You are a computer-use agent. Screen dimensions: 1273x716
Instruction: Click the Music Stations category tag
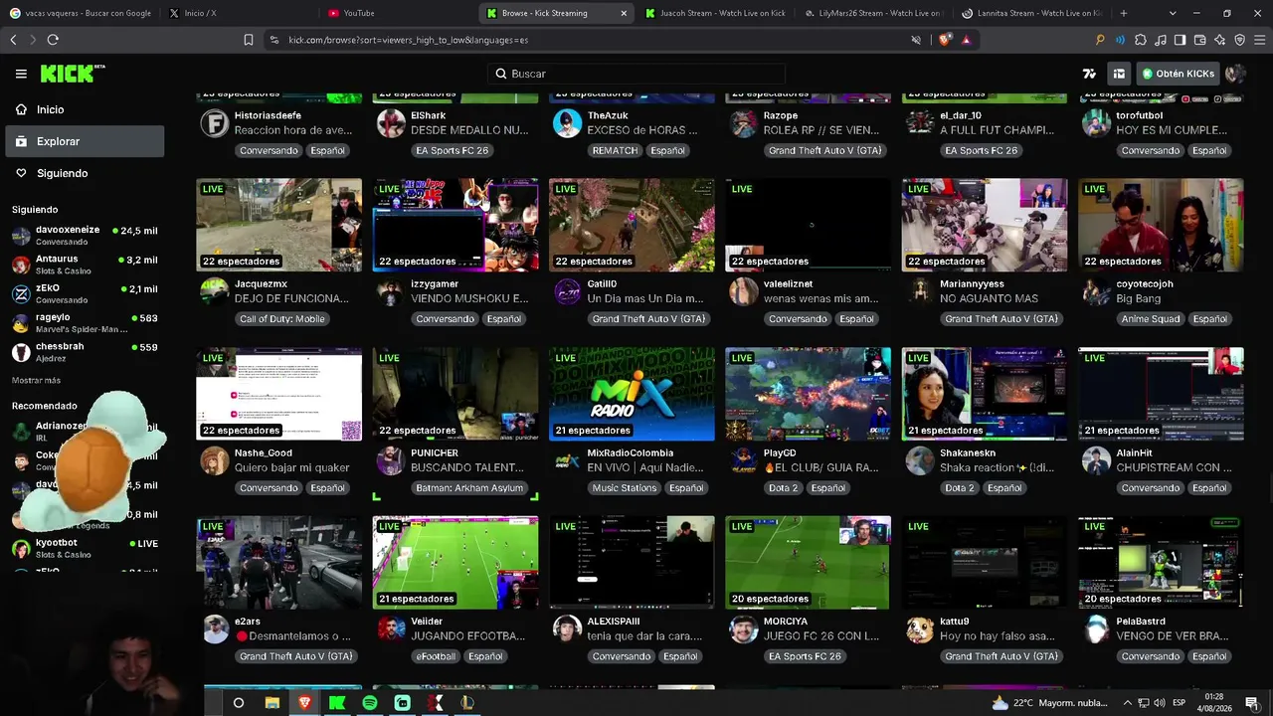coord(624,488)
